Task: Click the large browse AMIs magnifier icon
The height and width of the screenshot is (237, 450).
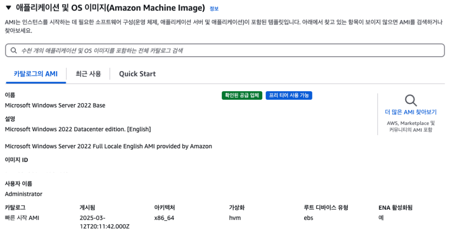Action: [x=411, y=101]
